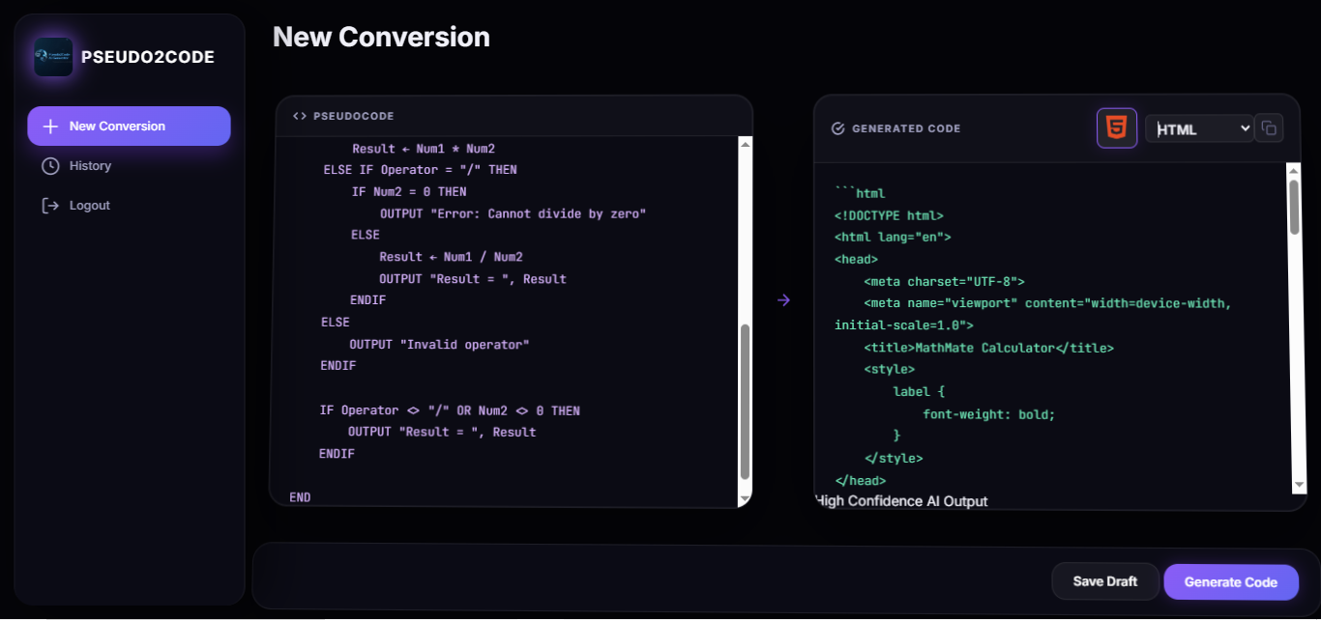Screen dimensions: 1321x620
Task: Click the Pseudo2Code logo image
Action: pyautogui.click(x=53, y=57)
